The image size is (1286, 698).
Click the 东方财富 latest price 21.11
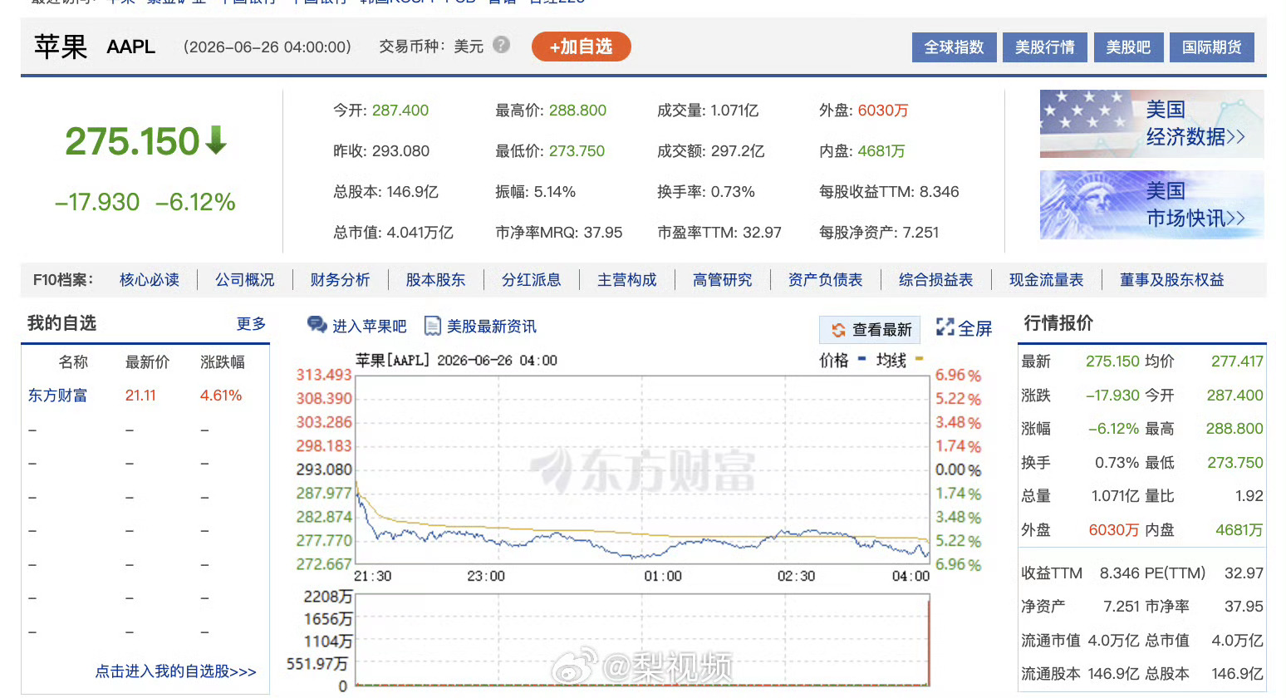point(140,396)
